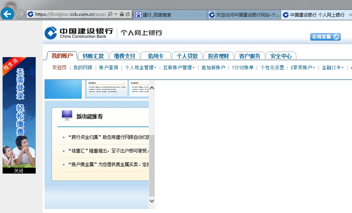Click the scroll down arrow of inner panel
The height and width of the screenshot is (213, 352).
point(152,200)
